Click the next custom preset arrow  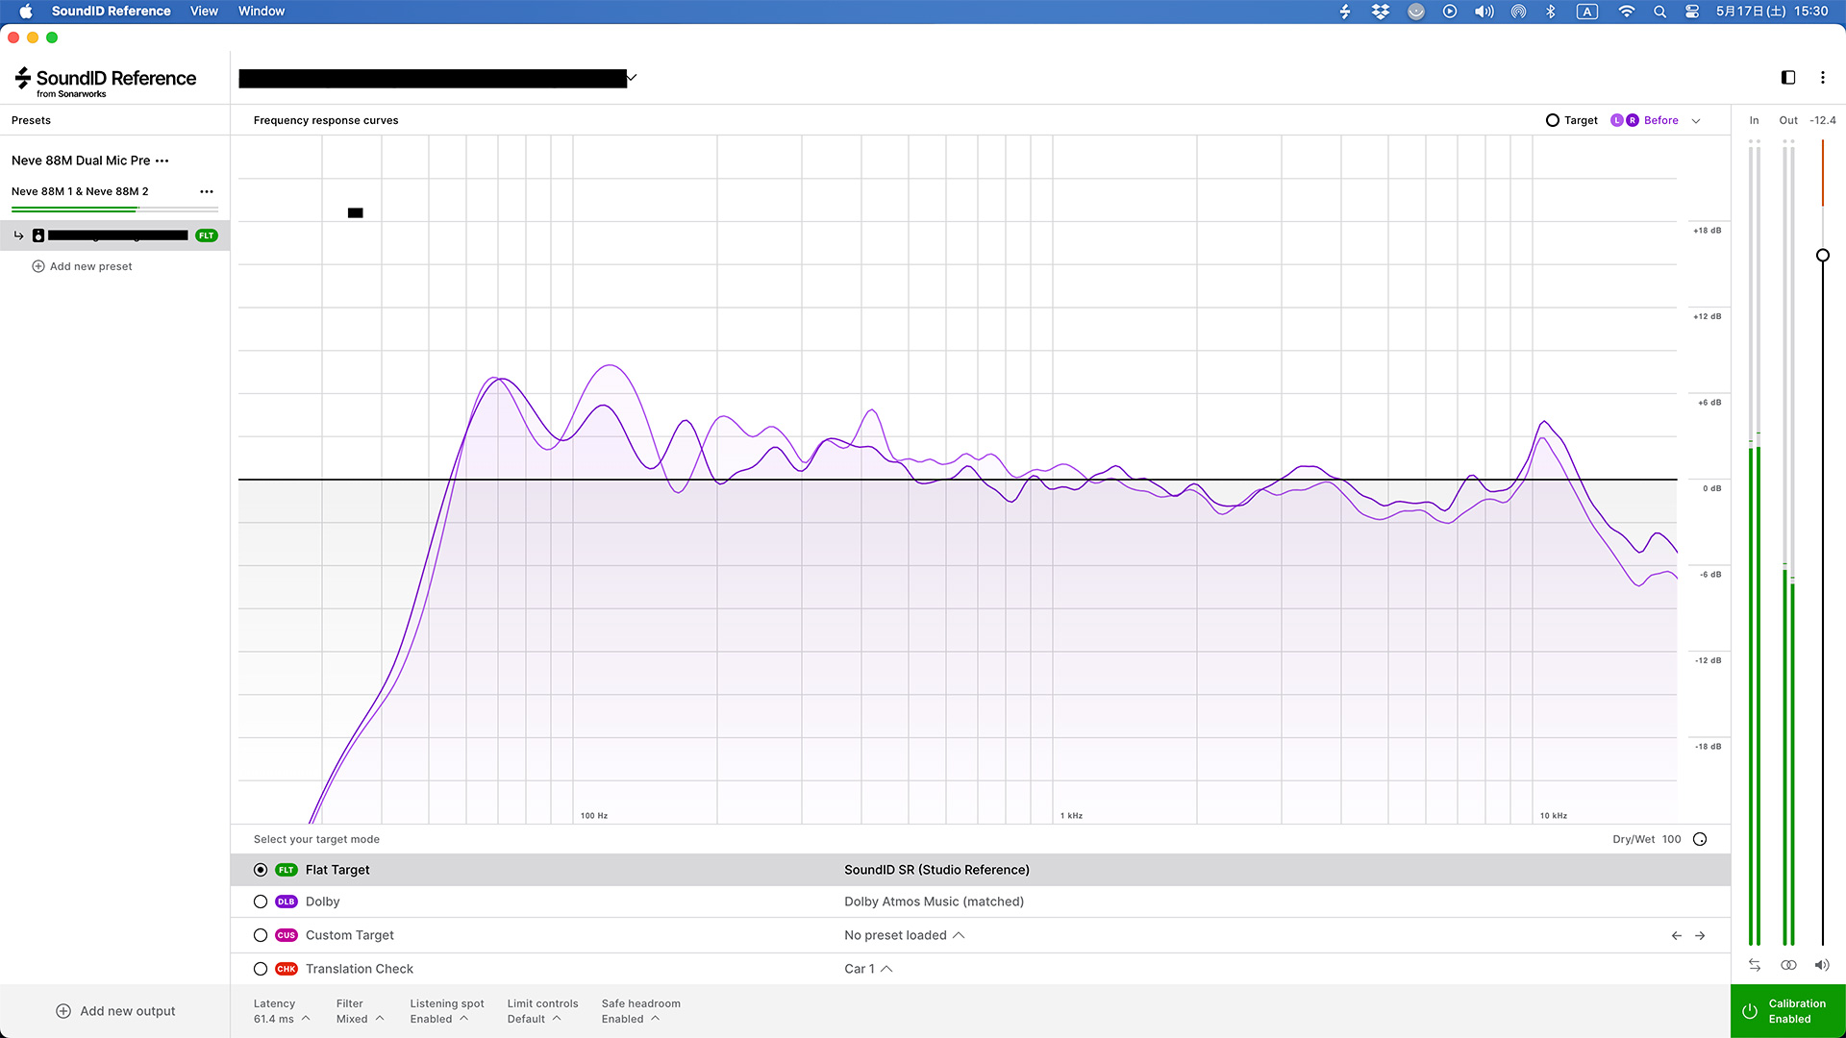coord(1700,935)
